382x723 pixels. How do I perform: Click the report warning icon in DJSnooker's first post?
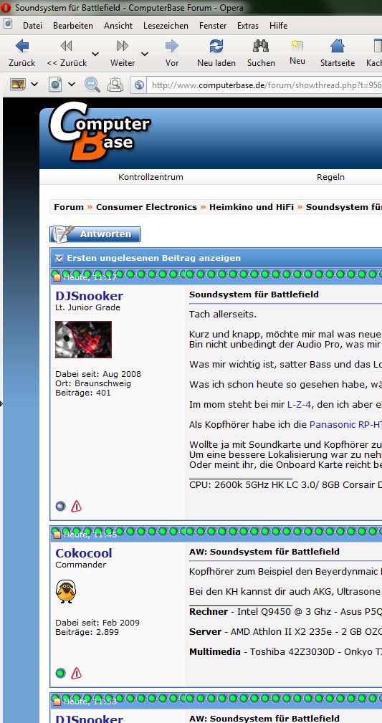tap(77, 507)
